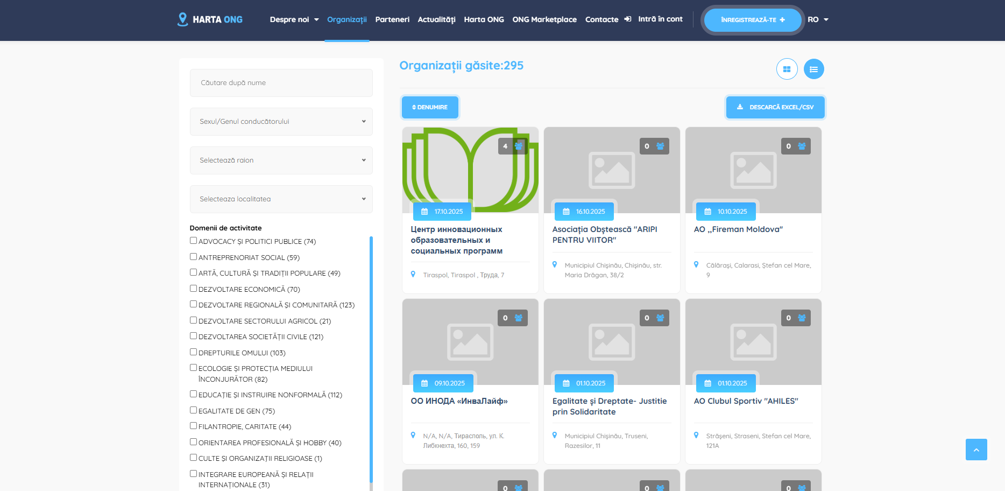The height and width of the screenshot is (491, 1005).
Task: Open the Parteneri menu item
Action: point(392,19)
